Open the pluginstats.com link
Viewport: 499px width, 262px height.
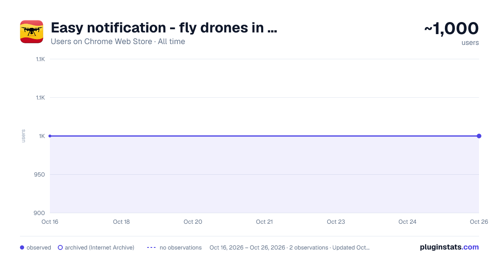click(x=449, y=247)
